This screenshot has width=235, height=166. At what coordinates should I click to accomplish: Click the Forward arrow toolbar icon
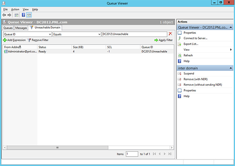9,15
